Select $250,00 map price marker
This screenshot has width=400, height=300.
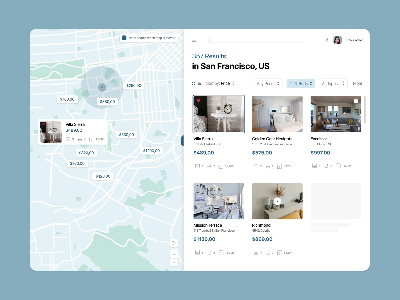134,85
